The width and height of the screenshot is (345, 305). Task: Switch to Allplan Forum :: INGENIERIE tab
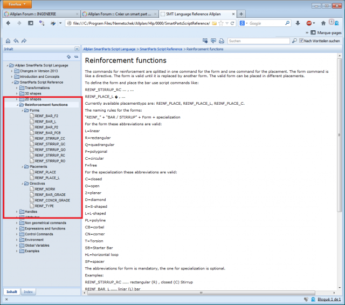coord(42,14)
